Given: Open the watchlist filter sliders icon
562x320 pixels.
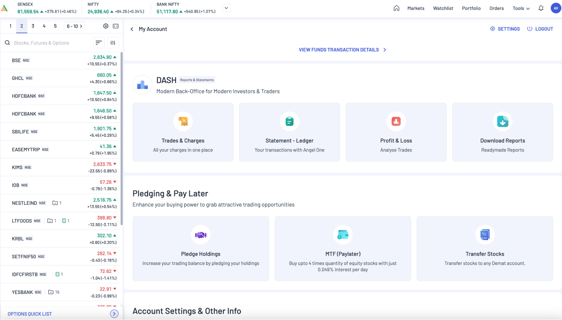Looking at the screenshot, I should tap(113, 43).
